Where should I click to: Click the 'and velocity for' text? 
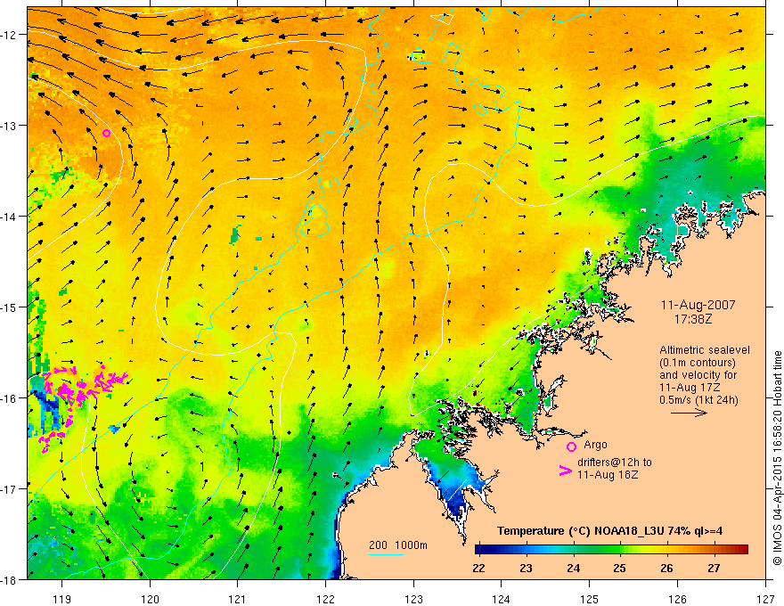pos(698,375)
